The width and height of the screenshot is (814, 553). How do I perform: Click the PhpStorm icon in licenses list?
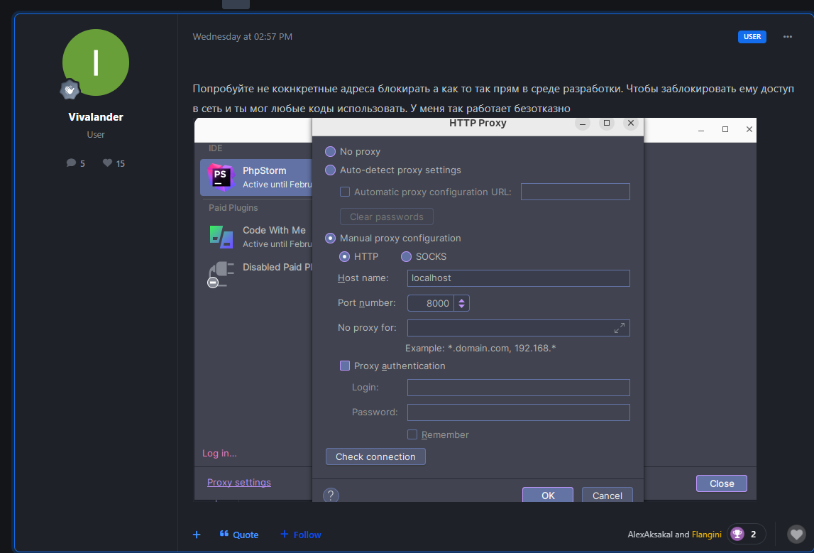pos(221,177)
